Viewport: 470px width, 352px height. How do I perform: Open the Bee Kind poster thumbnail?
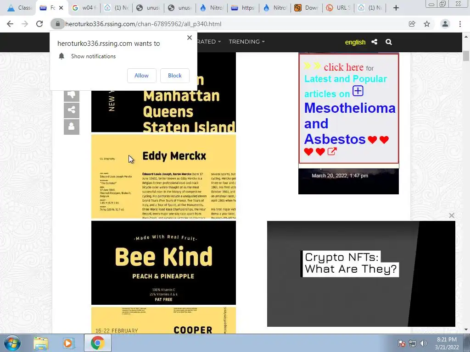click(x=164, y=263)
